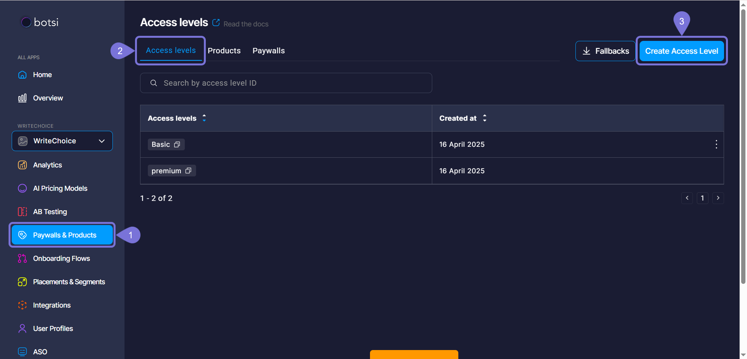Open Onboarding Flows in the sidebar

[61, 259]
